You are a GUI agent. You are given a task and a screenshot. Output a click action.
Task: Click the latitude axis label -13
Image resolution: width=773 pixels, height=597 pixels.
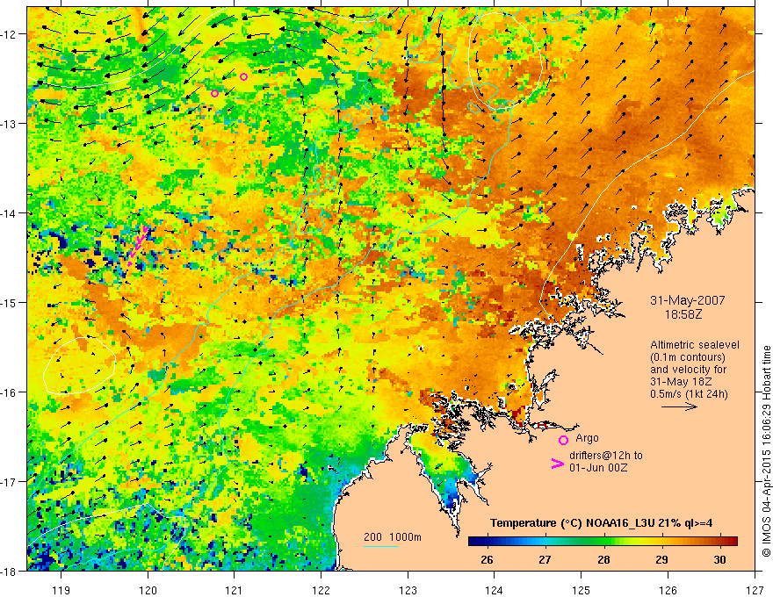pos(10,124)
